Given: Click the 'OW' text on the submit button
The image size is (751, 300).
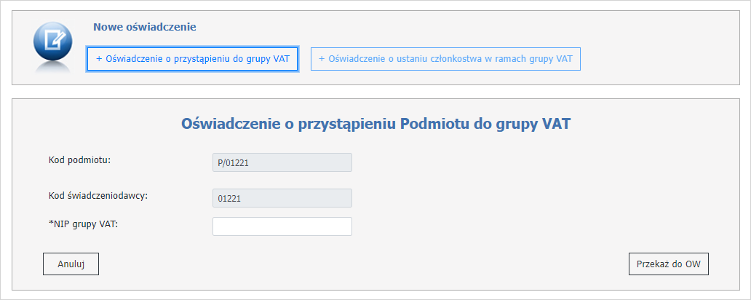Looking at the screenshot, I should click(693, 264).
